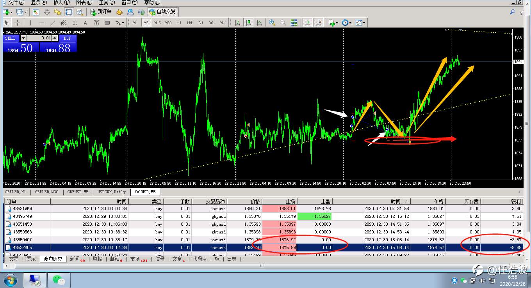Open the 新闻 (News) terminal tab

tap(77, 259)
